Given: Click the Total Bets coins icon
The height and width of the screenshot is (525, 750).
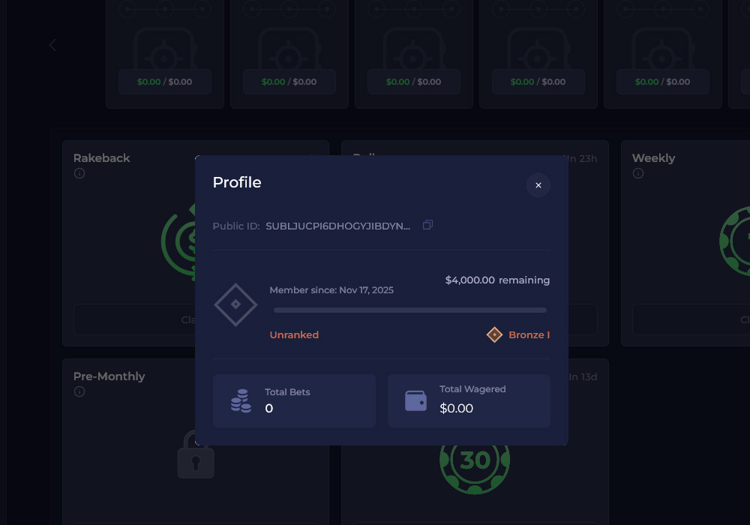Looking at the screenshot, I should click(241, 400).
